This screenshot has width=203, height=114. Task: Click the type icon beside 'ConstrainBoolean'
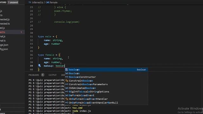(x=67, y=81)
